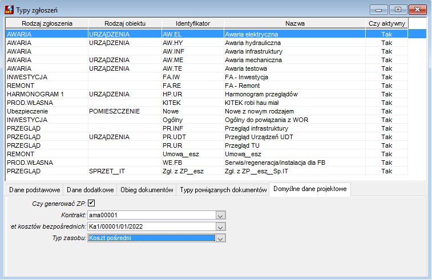Click identifier cell WE.FB
This screenshot has height=280, width=432.
[x=193, y=163]
